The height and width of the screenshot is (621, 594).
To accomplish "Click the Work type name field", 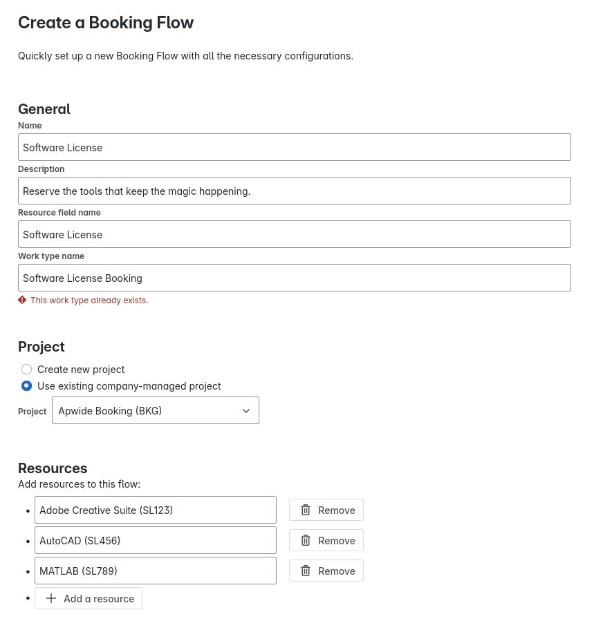I will 295,278.
